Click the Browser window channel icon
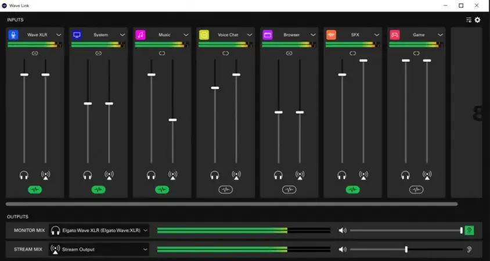Viewport: 490px width, 261px height. [268, 35]
